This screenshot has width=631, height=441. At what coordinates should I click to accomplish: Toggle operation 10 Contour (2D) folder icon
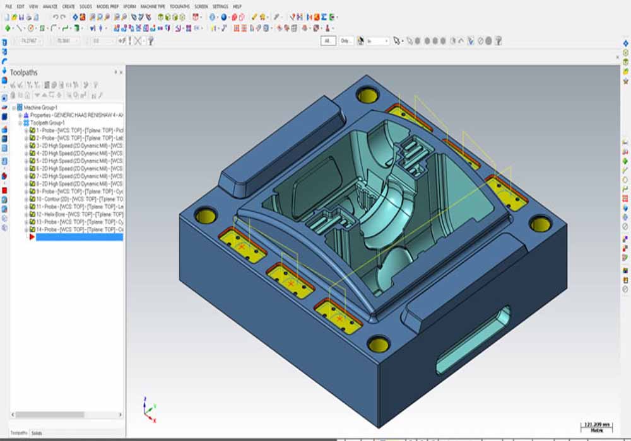pyautogui.click(x=32, y=199)
